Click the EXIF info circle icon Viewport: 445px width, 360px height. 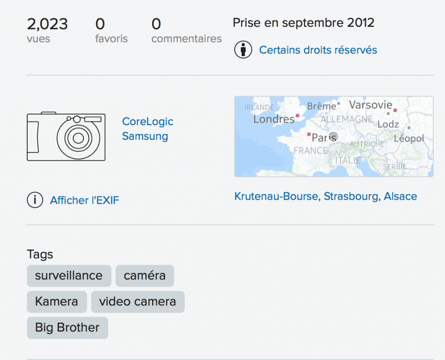tap(35, 200)
